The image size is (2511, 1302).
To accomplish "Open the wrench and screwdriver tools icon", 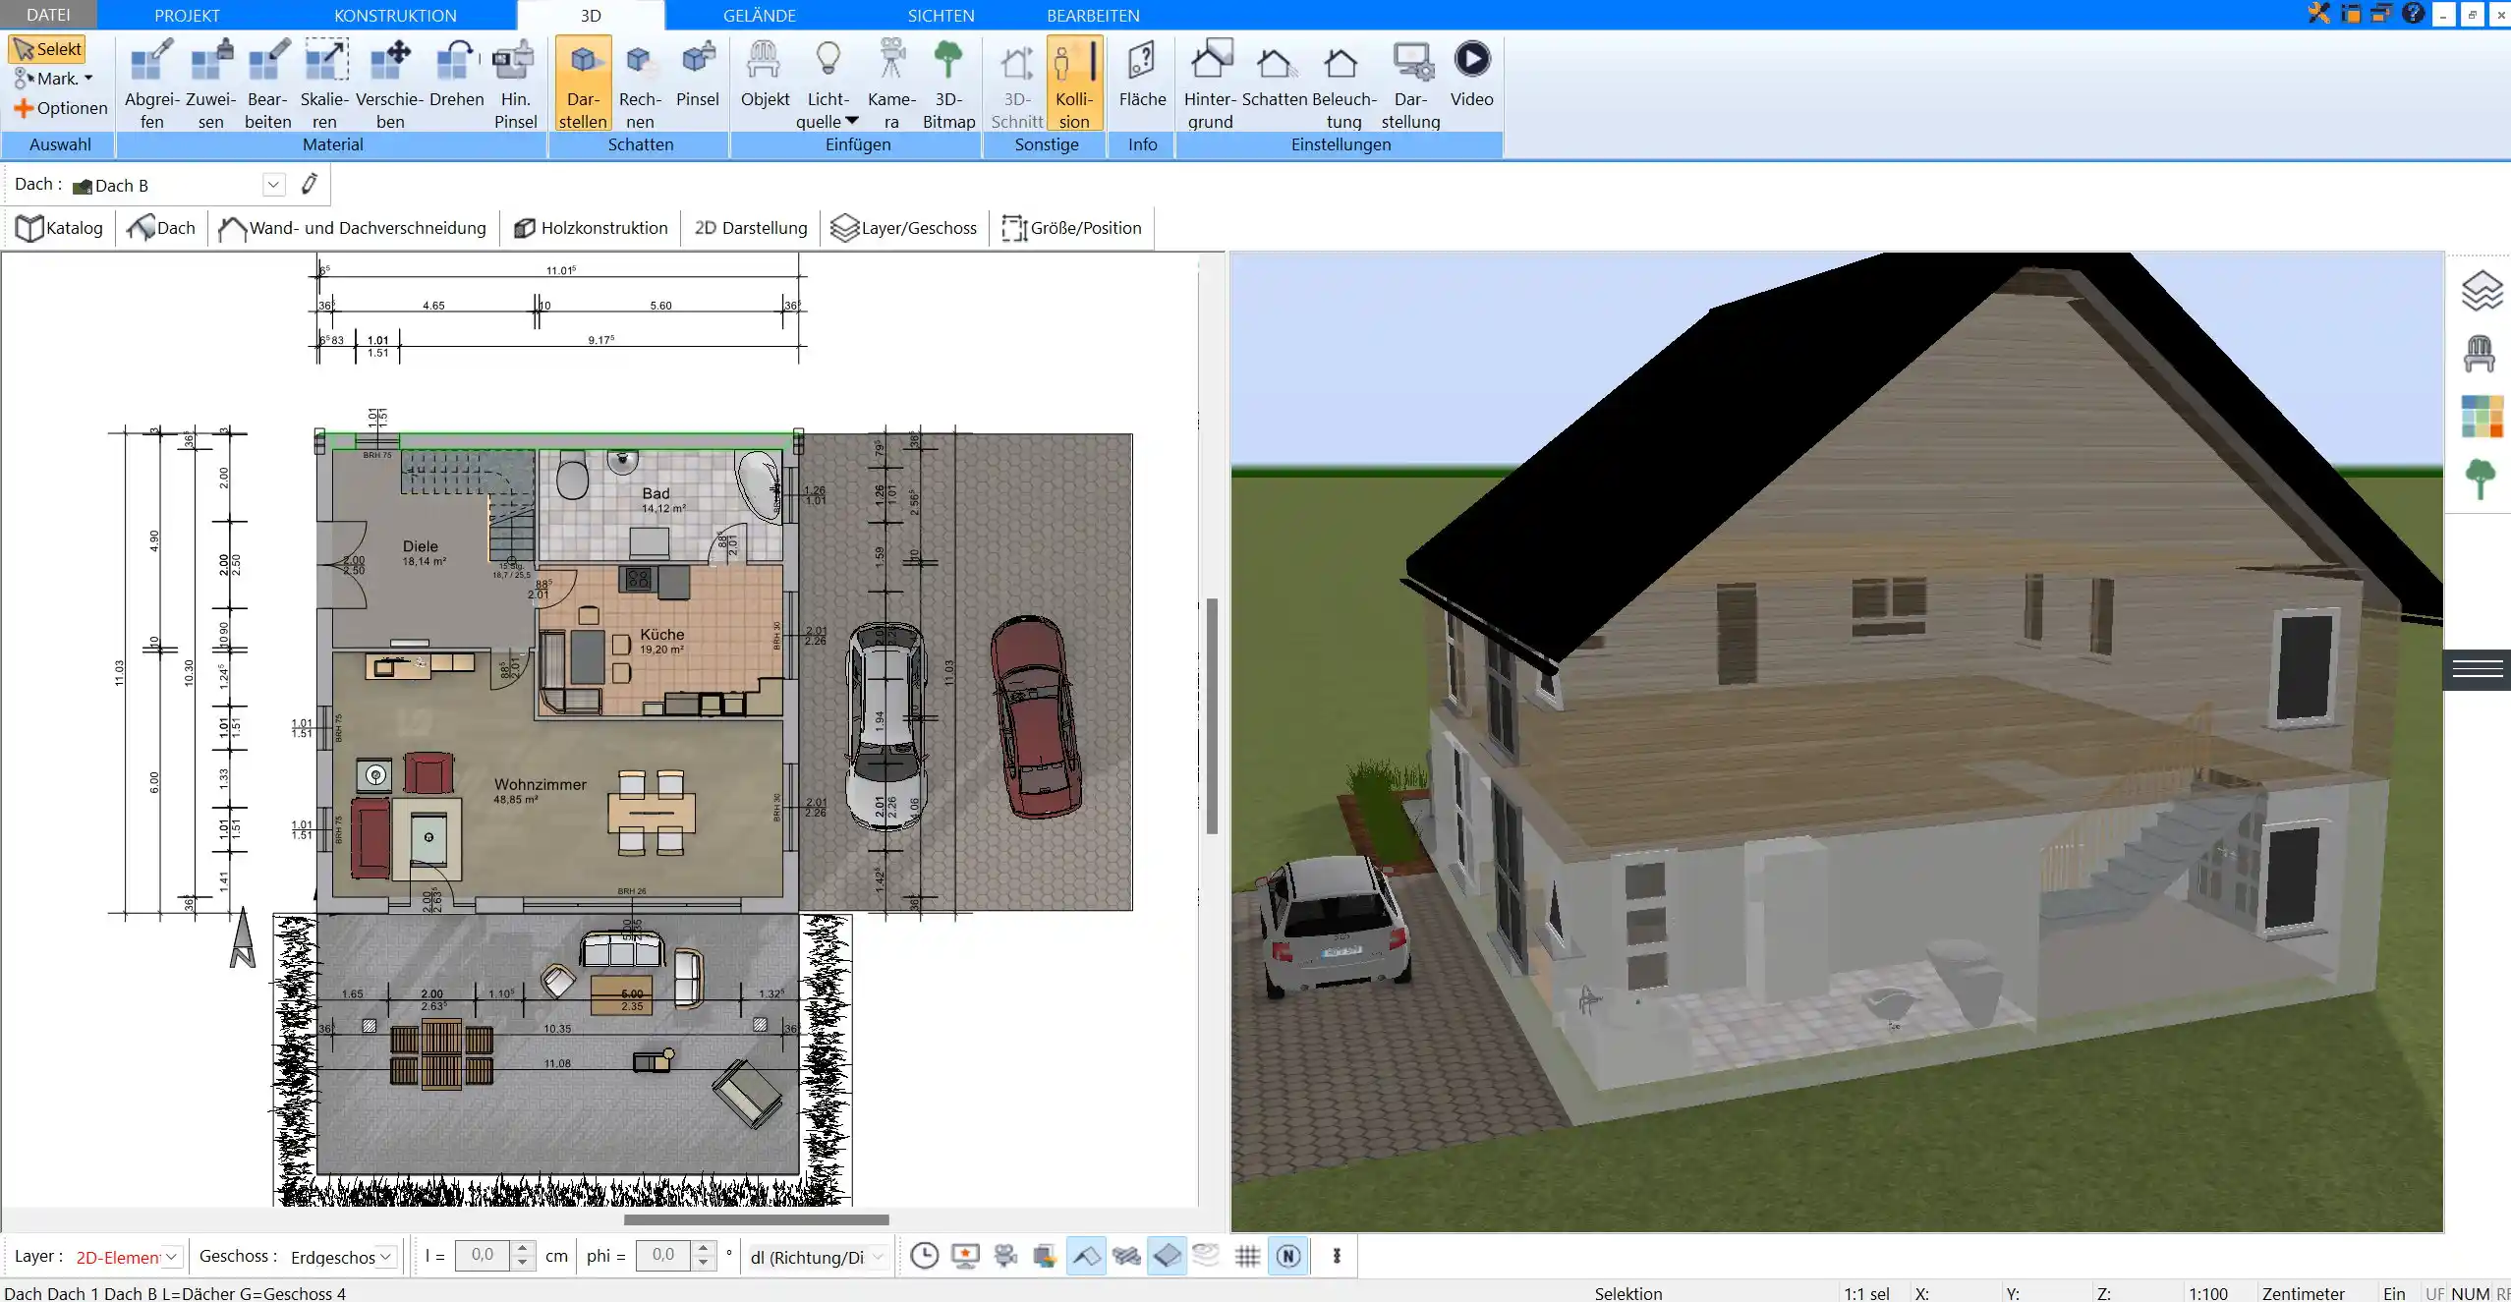I will pyautogui.click(x=2318, y=14).
